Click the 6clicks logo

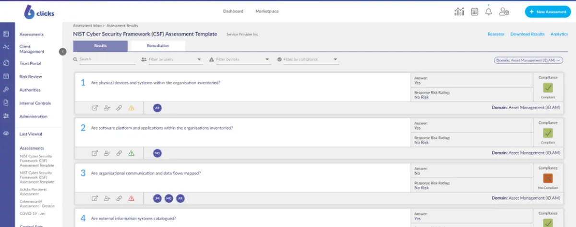point(39,12)
